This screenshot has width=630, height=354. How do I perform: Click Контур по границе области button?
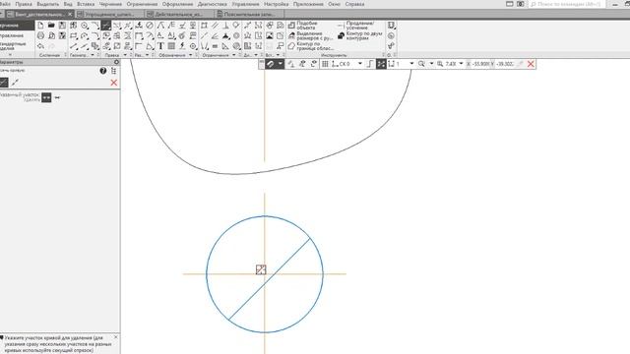point(311,46)
